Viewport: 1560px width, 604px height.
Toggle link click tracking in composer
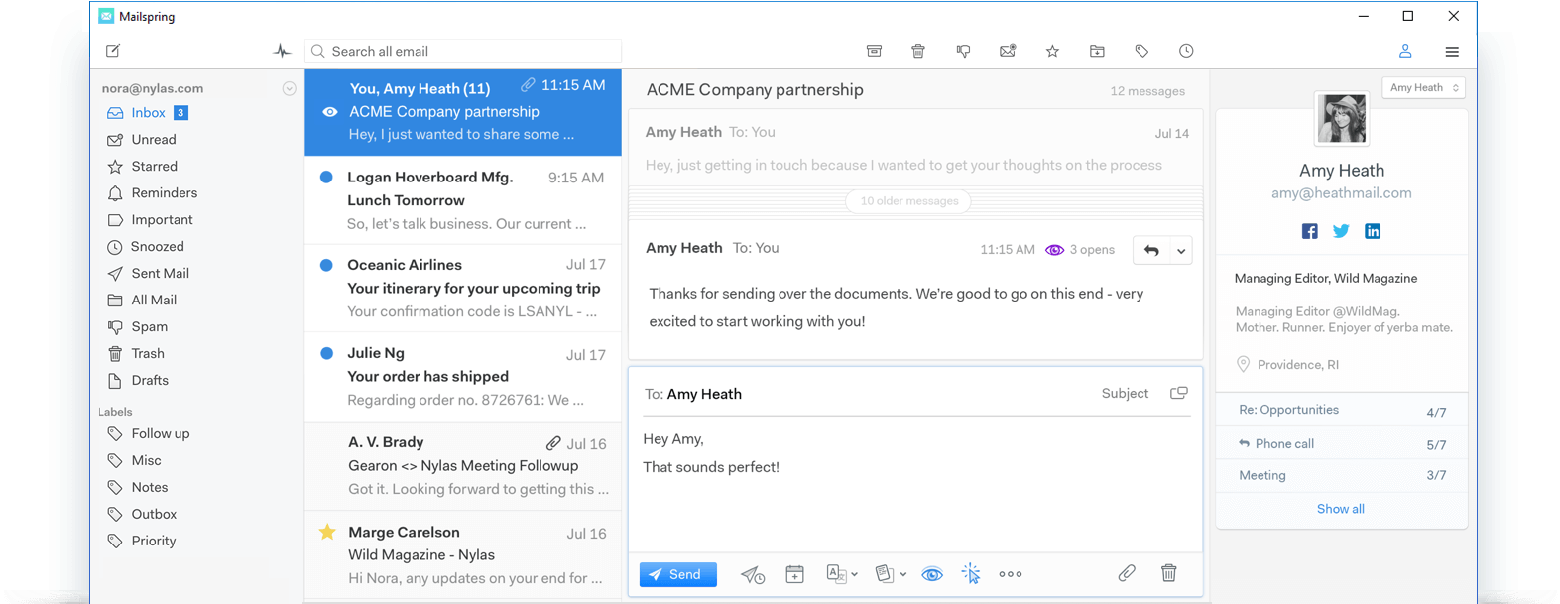click(971, 574)
